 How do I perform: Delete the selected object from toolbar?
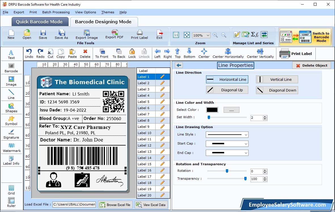85,54
